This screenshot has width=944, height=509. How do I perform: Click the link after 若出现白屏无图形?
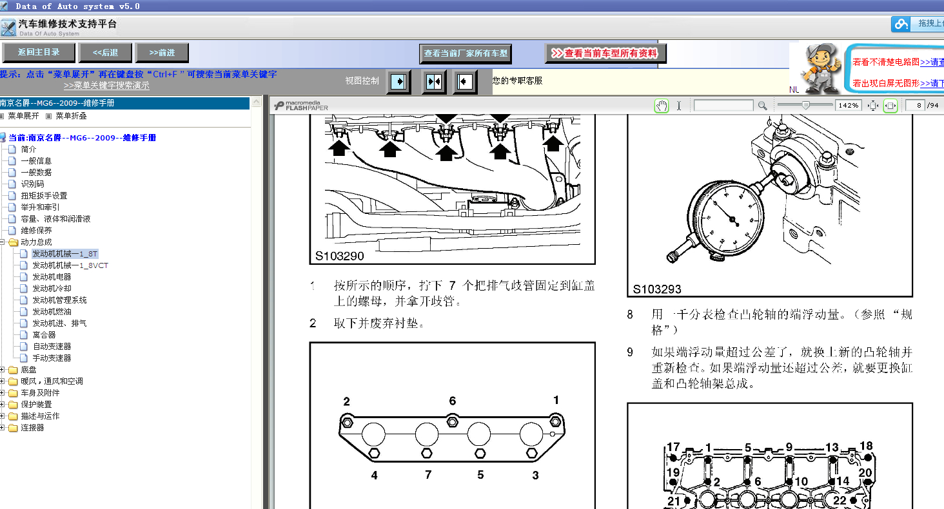(932, 83)
